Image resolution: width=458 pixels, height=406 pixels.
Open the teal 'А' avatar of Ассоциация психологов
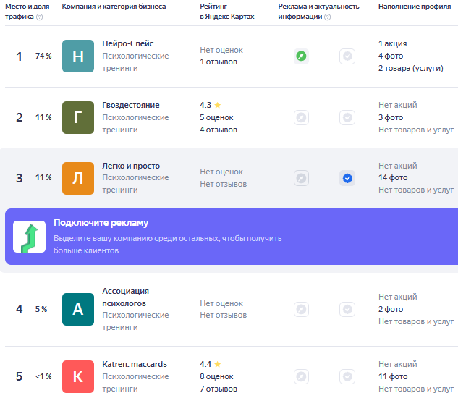pyautogui.click(x=78, y=309)
